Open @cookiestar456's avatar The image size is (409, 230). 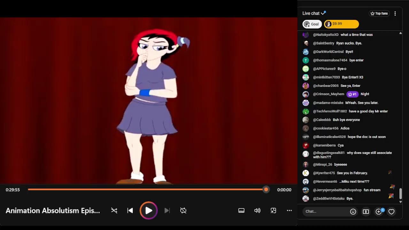pyautogui.click(x=306, y=128)
